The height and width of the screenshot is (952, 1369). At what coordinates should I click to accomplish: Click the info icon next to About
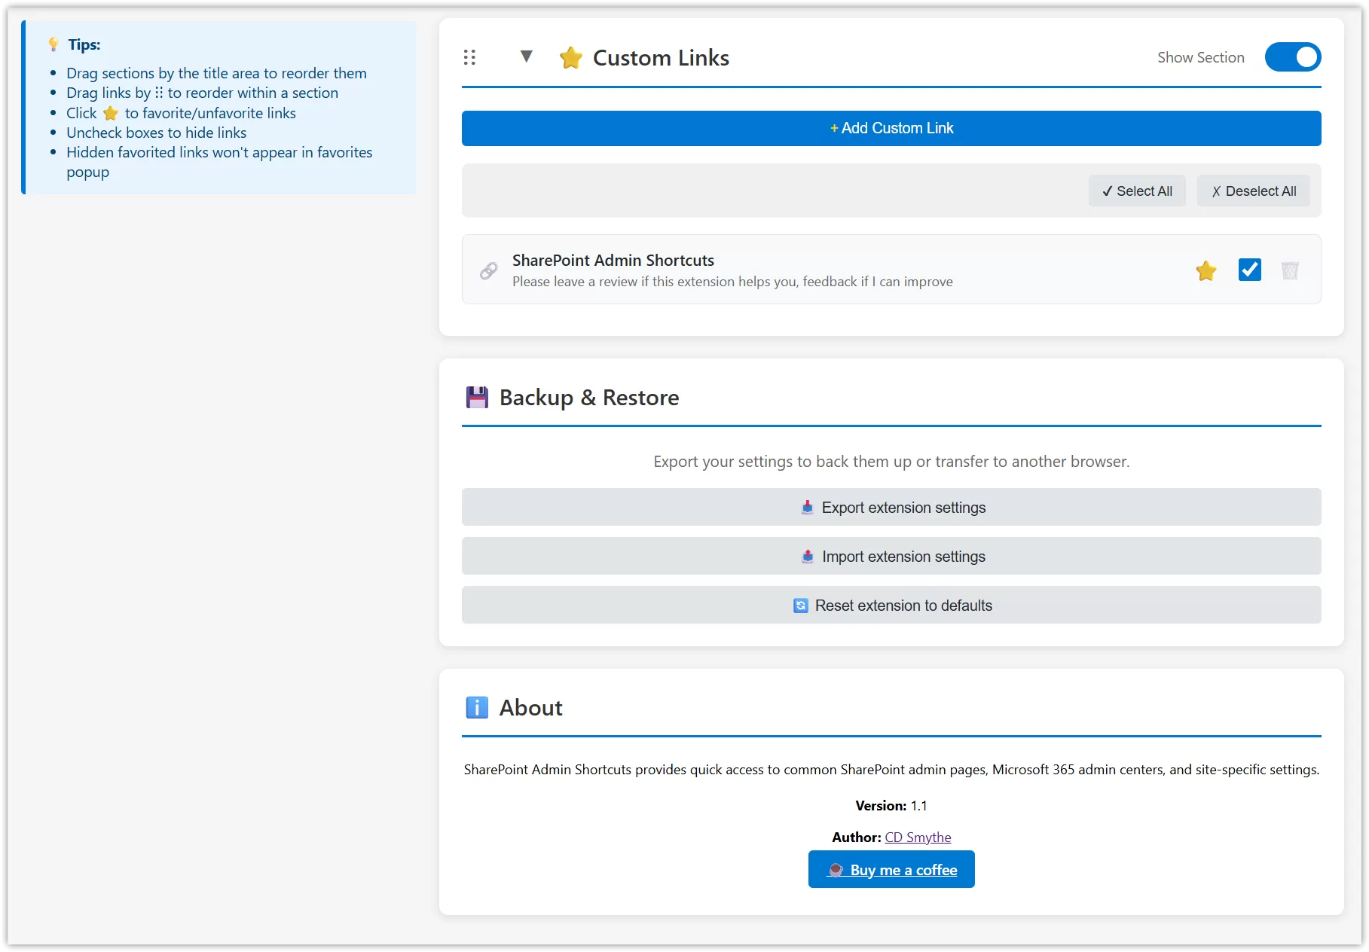click(x=477, y=707)
